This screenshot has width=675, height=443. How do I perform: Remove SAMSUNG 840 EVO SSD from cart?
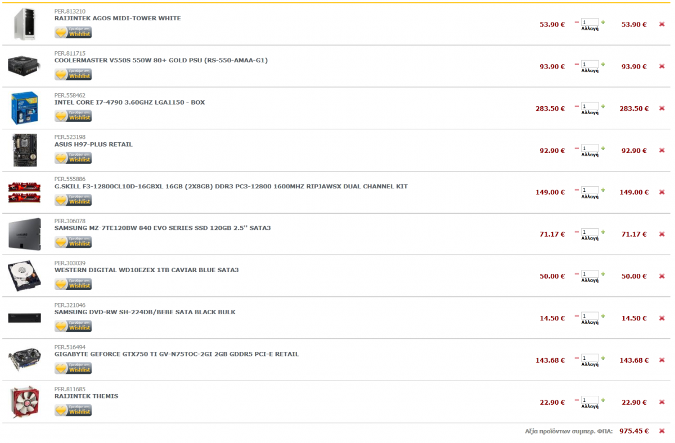pyautogui.click(x=661, y=234)
